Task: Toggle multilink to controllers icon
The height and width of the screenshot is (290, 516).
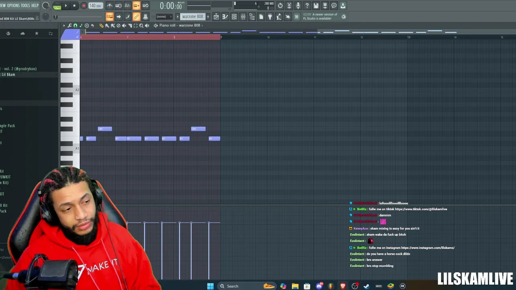Action: click(146, 17)
